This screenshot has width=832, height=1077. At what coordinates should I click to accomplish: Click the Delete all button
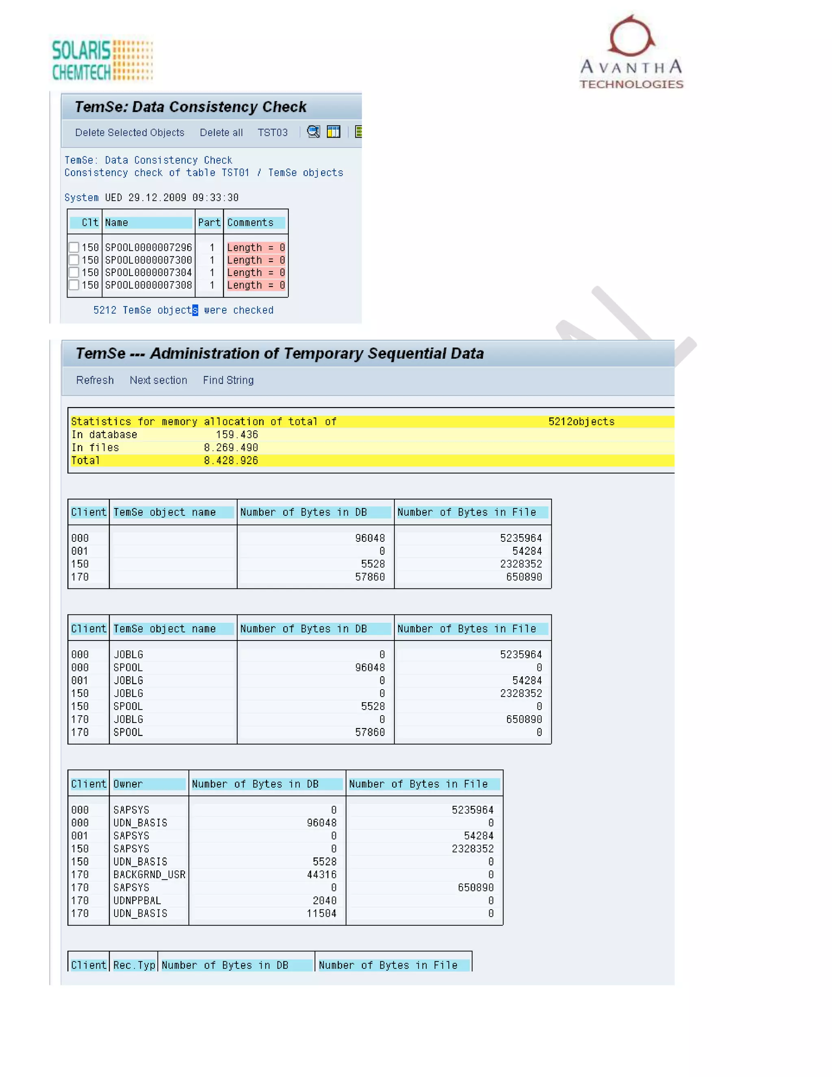[221, 132]
